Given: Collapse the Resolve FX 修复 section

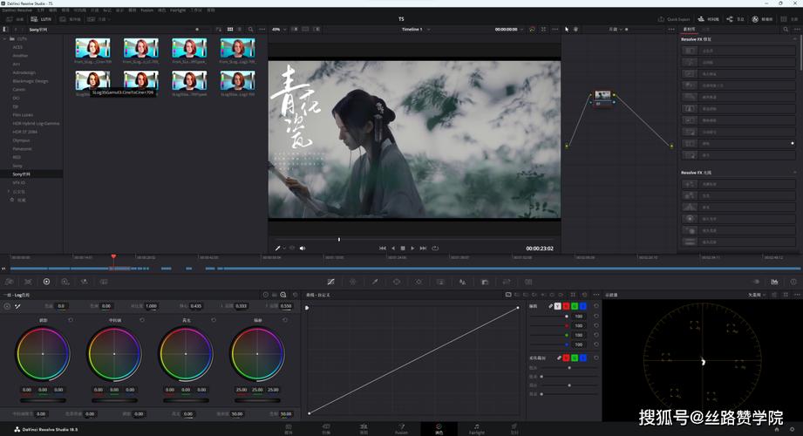Looking at the screenshot, I should [795, 39].
